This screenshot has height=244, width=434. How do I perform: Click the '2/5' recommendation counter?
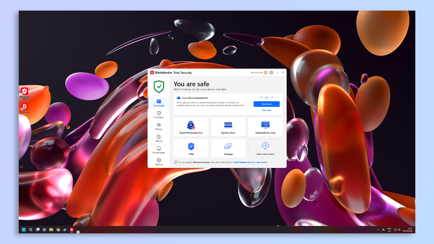point(267,98)
